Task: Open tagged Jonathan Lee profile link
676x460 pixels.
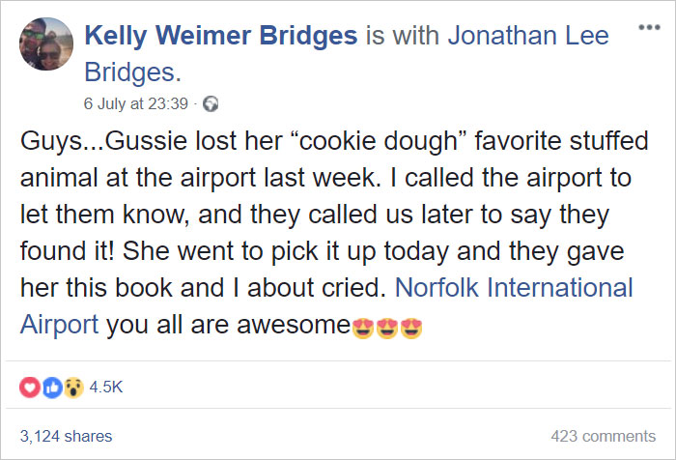Action: (x=528, y=36)
